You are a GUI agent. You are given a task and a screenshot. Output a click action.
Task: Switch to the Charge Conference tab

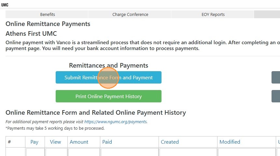coord(130,14)
